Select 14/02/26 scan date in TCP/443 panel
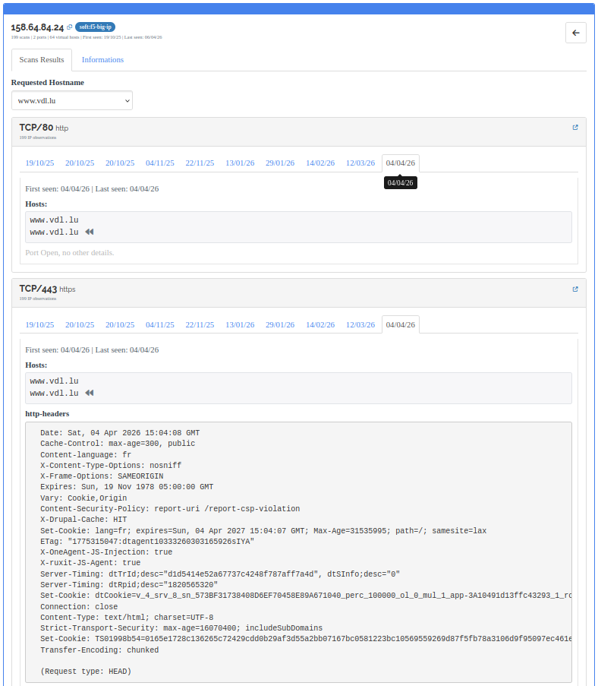The image size is (598, 686). pos(320,325)
